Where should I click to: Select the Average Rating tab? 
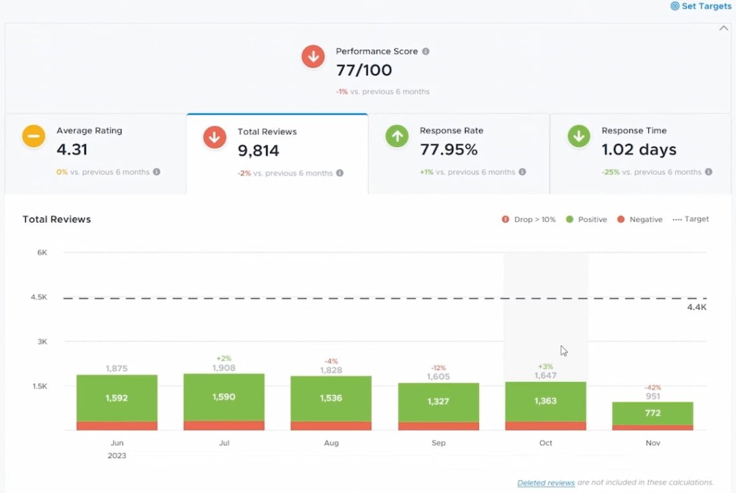[96, 152]
